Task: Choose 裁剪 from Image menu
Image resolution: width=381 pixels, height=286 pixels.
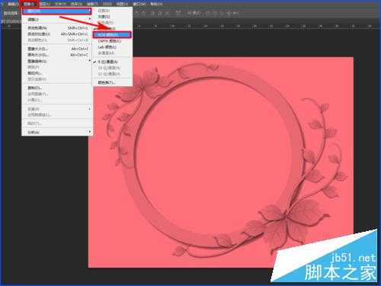Action: tap(56, 67)
